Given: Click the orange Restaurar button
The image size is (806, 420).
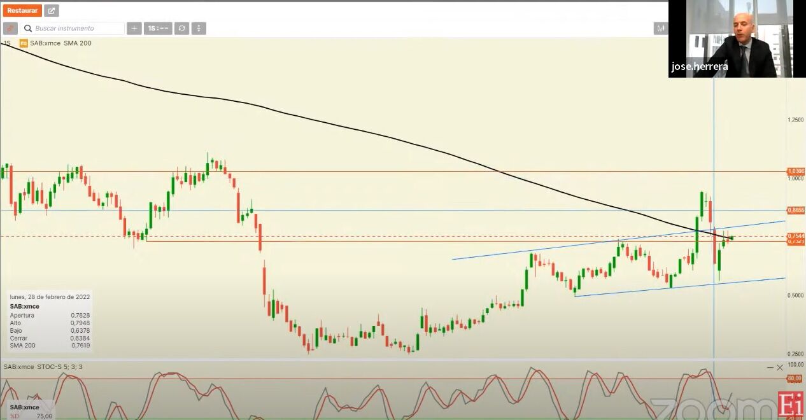Looking at the screenshot, I should point(22,11).
